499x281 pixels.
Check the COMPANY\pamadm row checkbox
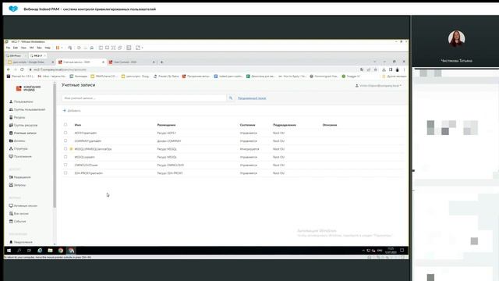pos(65,140)
